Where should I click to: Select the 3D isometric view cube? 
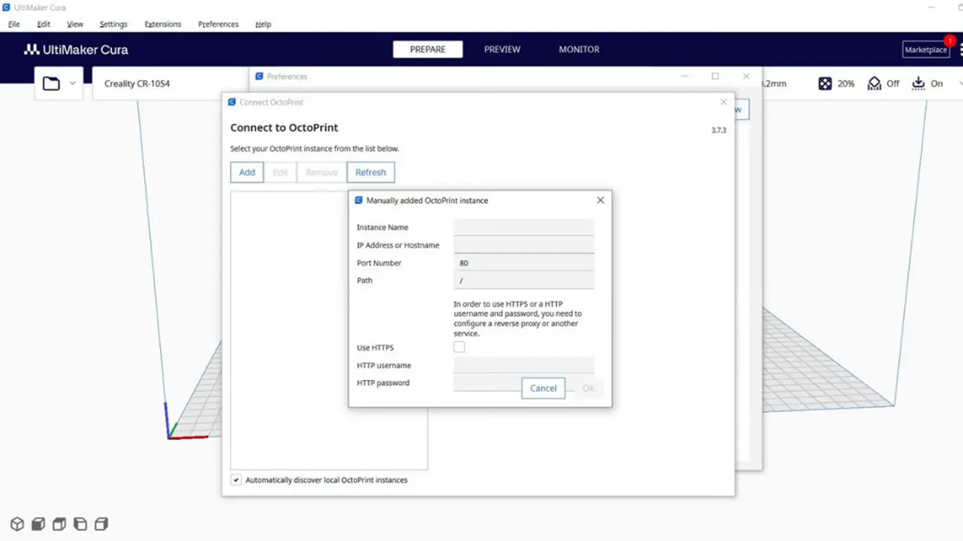(17, 523)
